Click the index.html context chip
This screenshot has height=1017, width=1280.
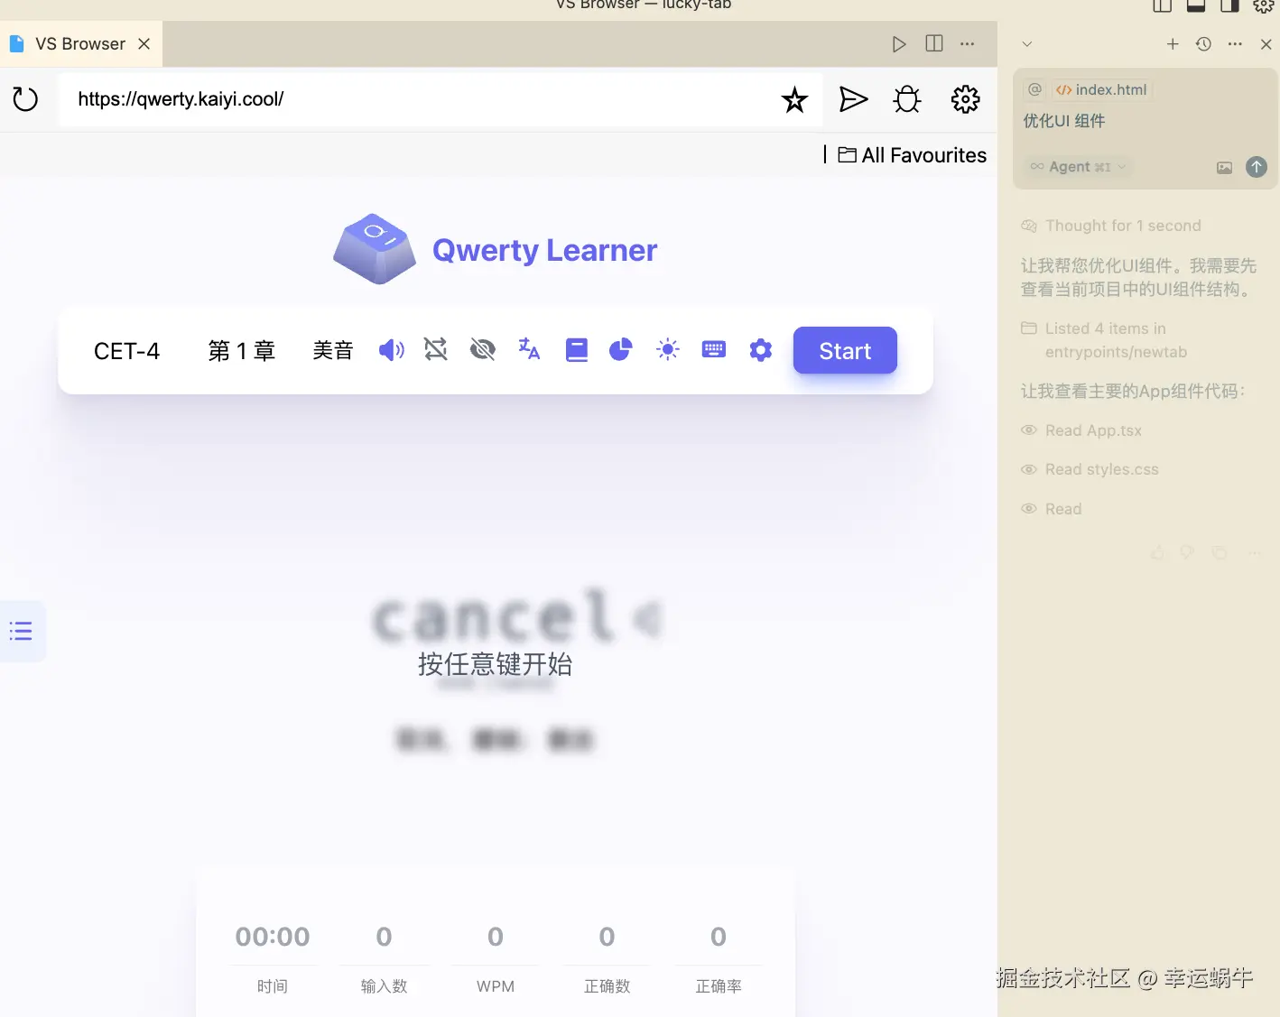[x=1101, y=89]
